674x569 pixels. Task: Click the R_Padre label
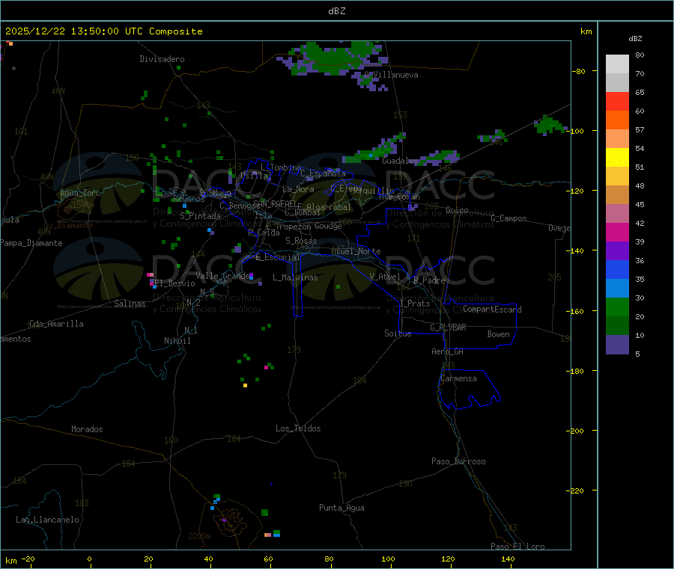429,280
